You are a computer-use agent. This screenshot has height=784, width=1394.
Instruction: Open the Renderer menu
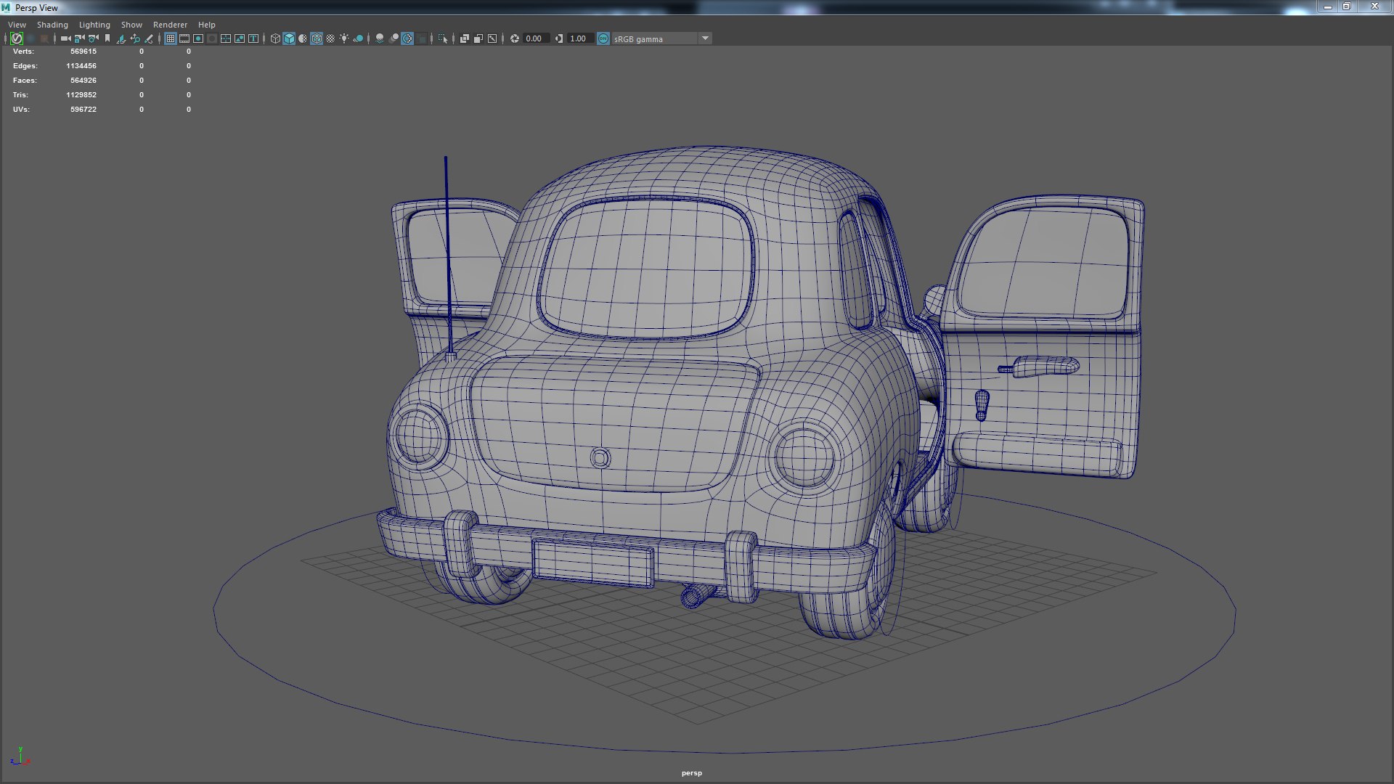[x=170, y=25]
